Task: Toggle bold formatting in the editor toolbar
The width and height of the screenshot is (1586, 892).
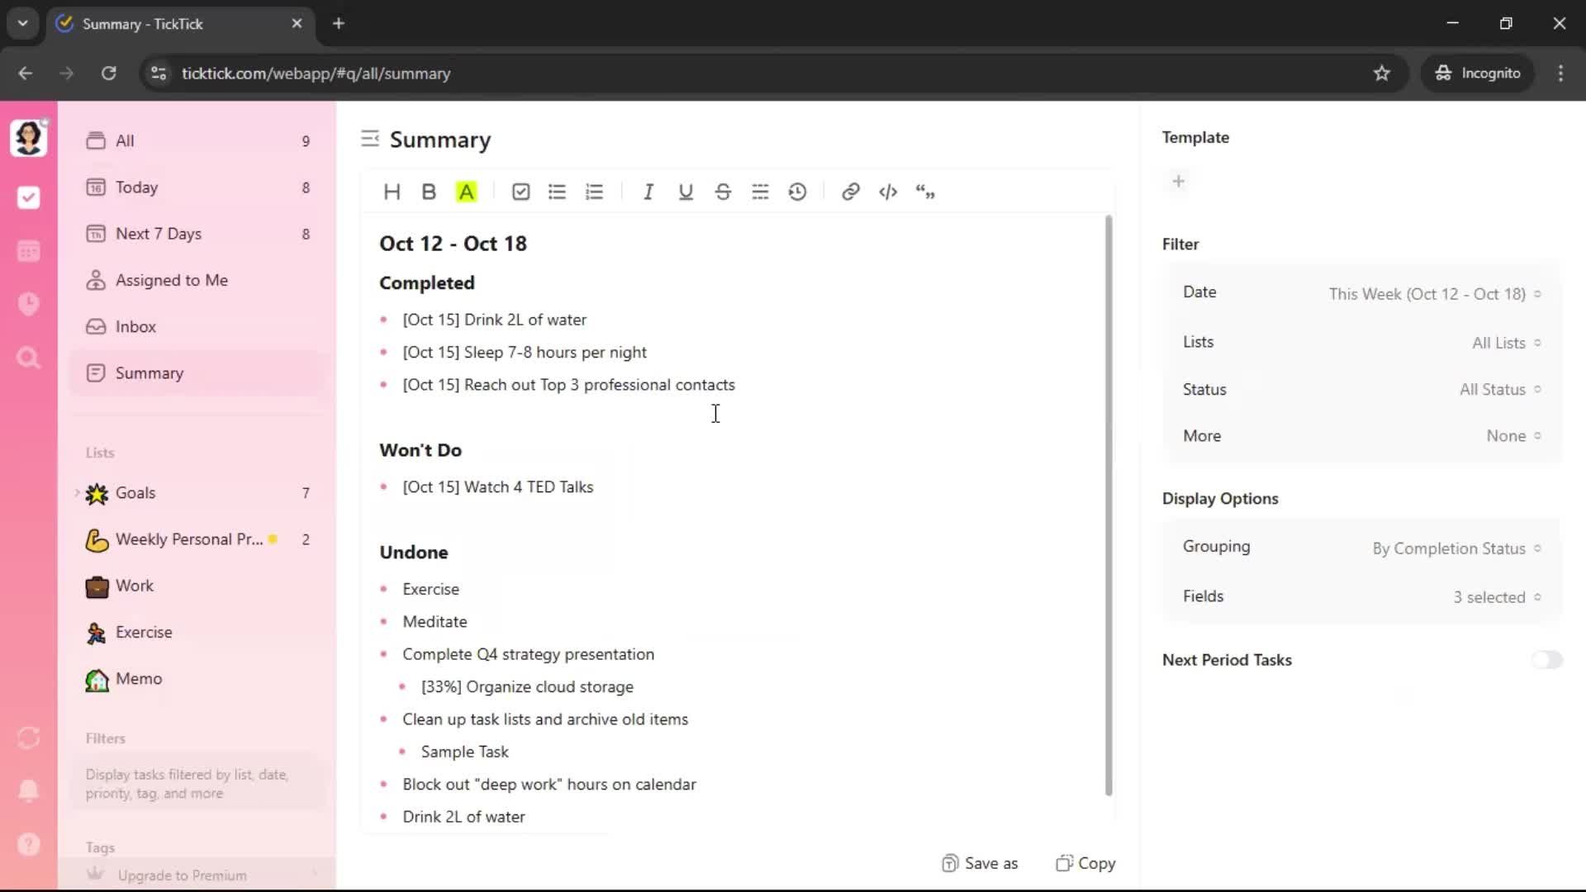Action: coord(429,192)
